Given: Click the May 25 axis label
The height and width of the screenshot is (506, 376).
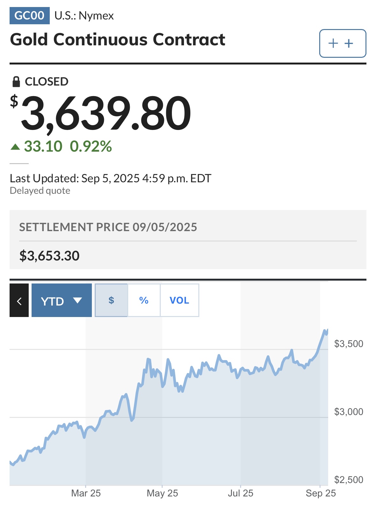Looking at the screenshot, I should click(x=162, y=493).
